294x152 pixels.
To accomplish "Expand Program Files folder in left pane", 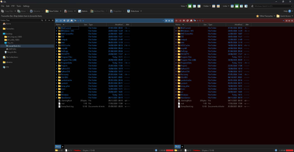I will pyautogui.click(x=57, y=57).
